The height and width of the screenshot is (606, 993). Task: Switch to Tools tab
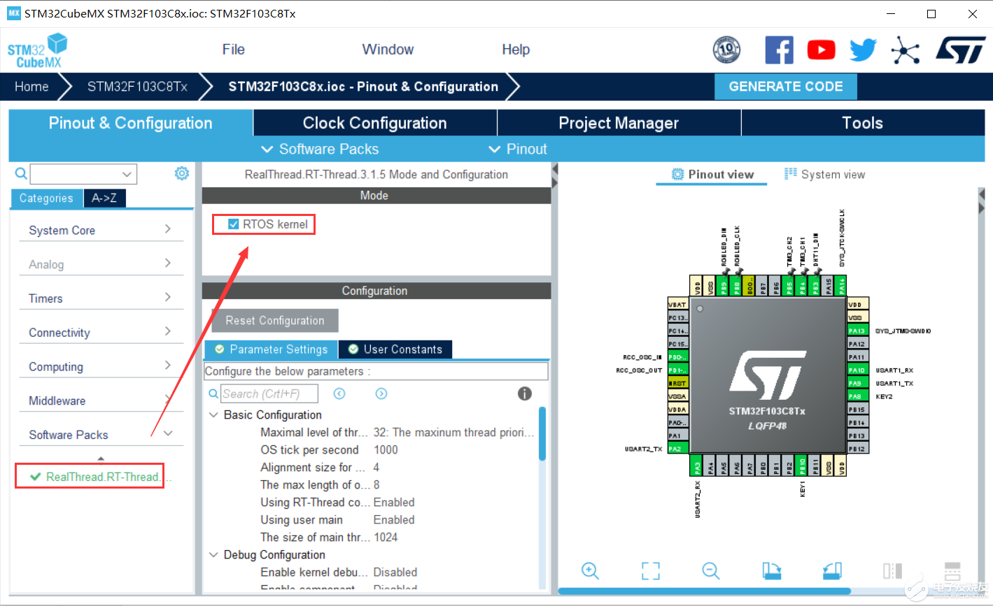[863, 123]
